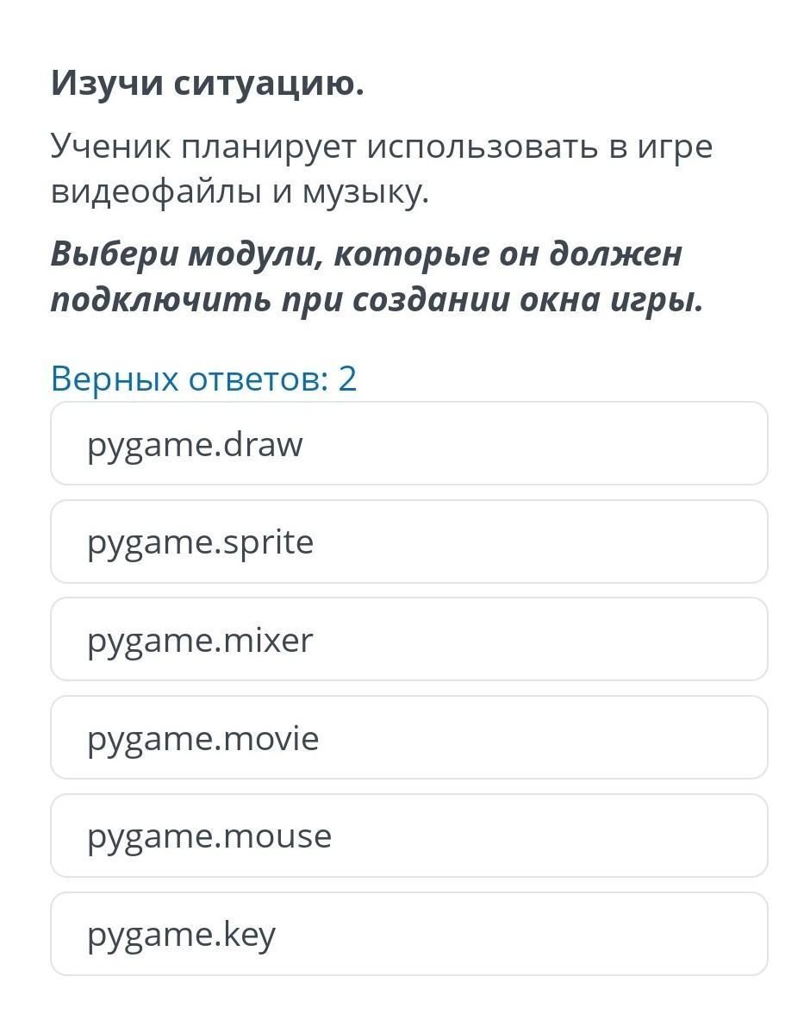The width and height of the screenshot is (810, 1014).
Task: Pick the keyboard module option pygame.key
Action: click(x=408, y=935)
